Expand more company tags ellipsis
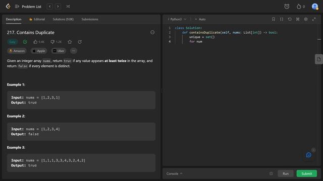 74,51
